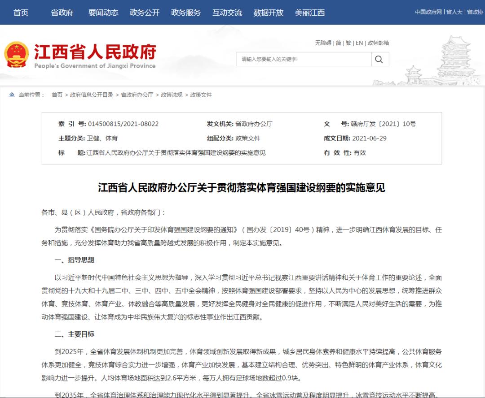Screen dimensions: 485x398
Task: Click the section heading 二、主要目标
Action: [x=75, y=334]
